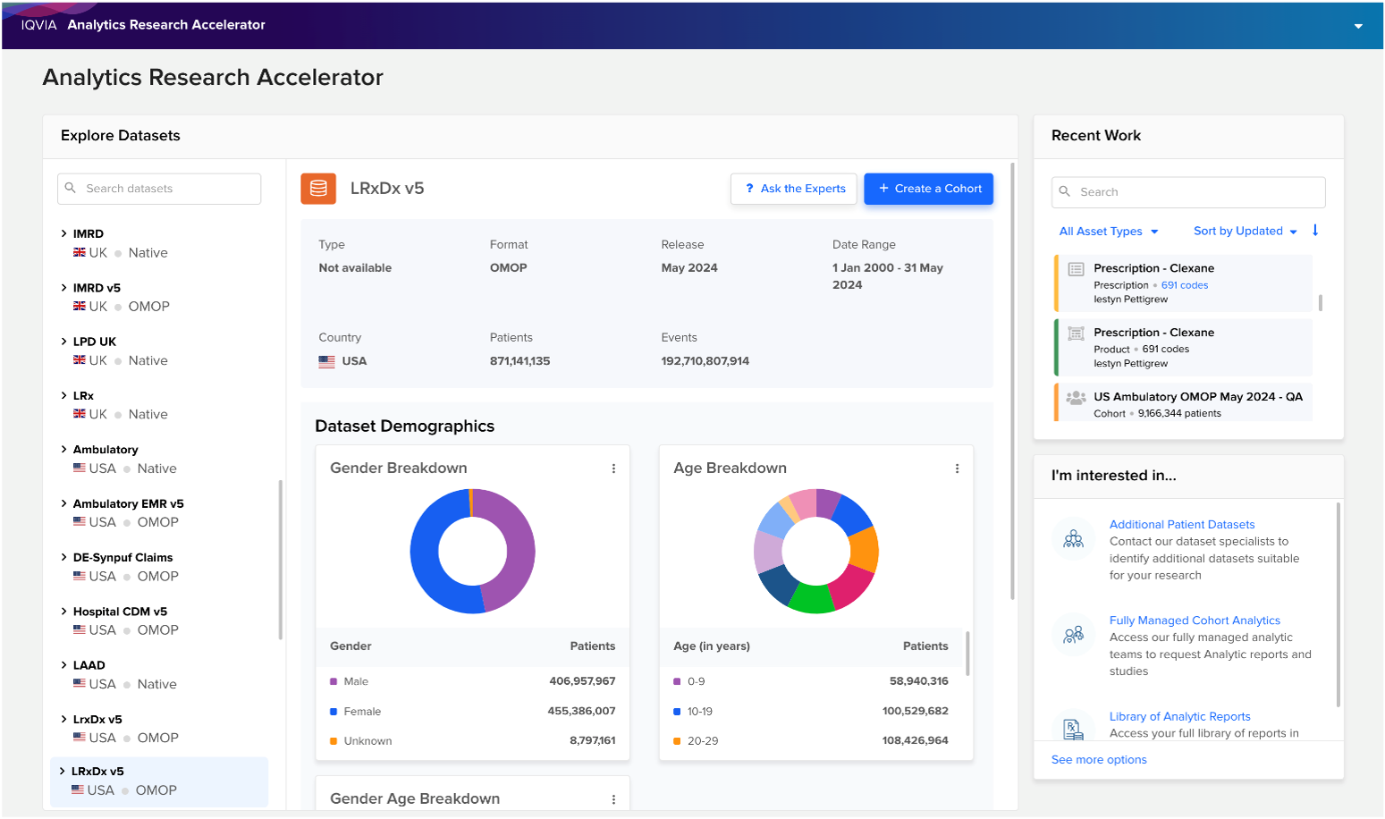The image size is (1385, 819).
Task: Open the All Asset Types dropdown
Action: tap(1109, 232)
